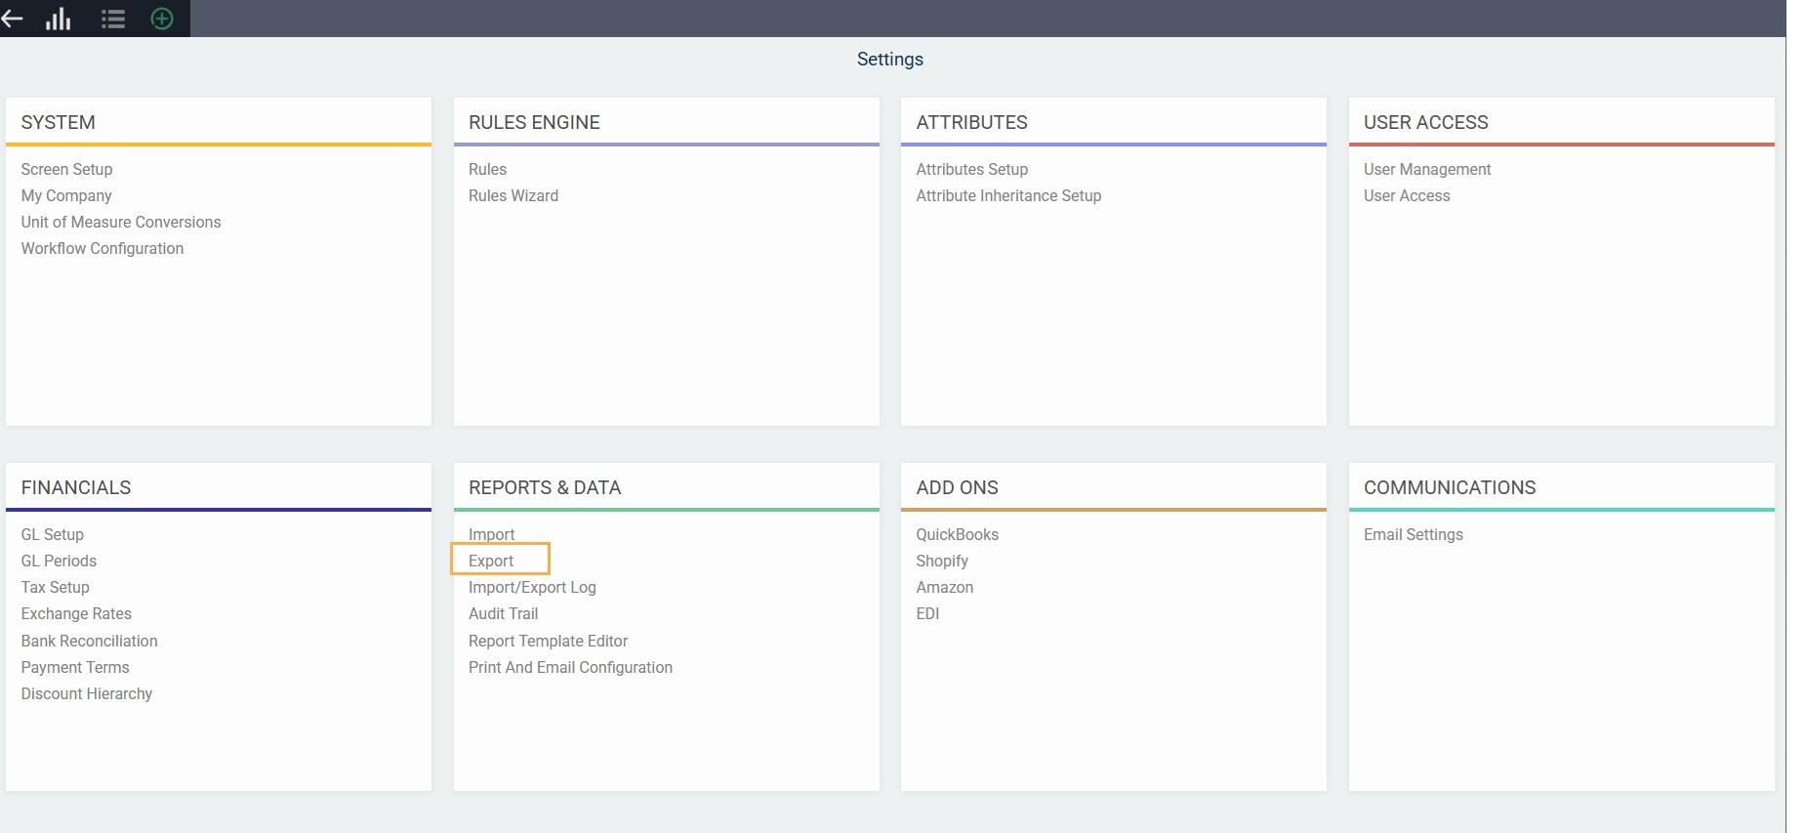This screenshot has height=833, width=1805.
Task: Click the back arrow icon
Action: (13, 19)
